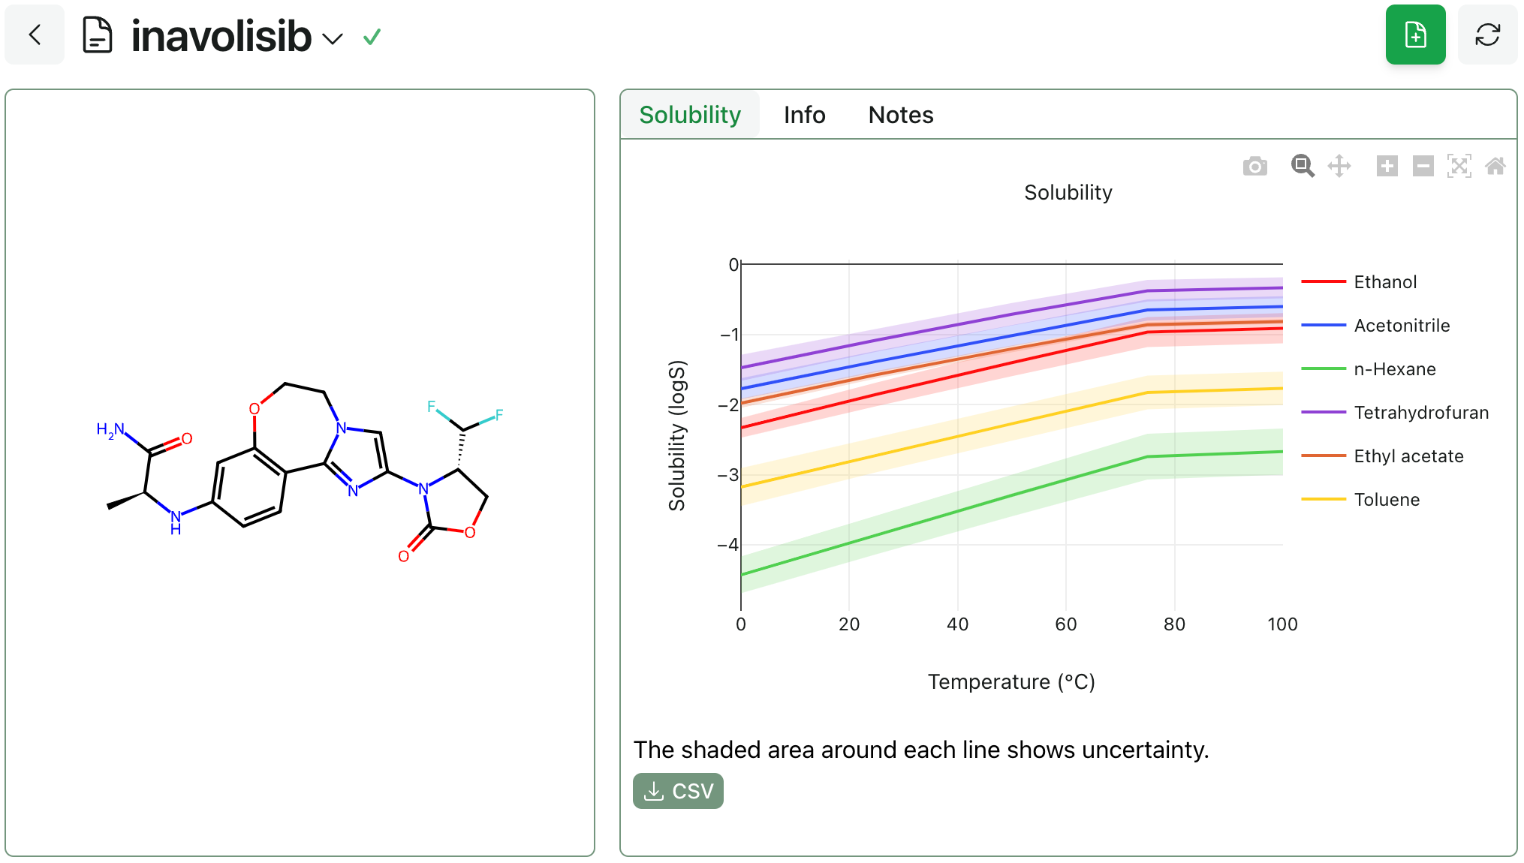Toggle n-Hexane trace in the legend
The image size is (1524, 863).
click(1394, 369)
